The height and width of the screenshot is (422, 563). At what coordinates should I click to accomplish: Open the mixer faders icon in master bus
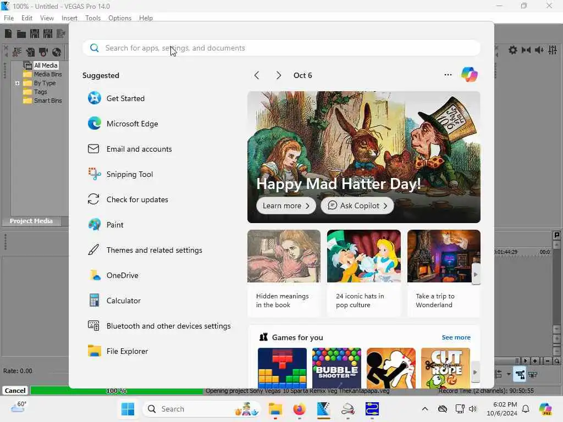(x=553, y=50)
